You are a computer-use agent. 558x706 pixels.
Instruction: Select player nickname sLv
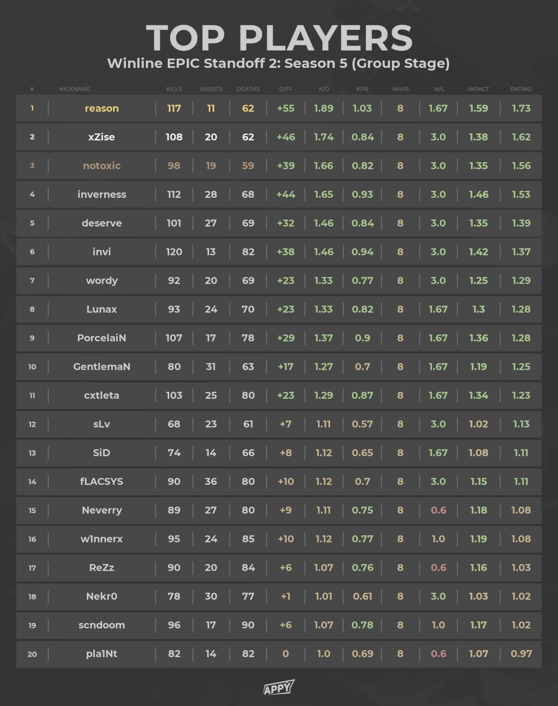[102, 424]
